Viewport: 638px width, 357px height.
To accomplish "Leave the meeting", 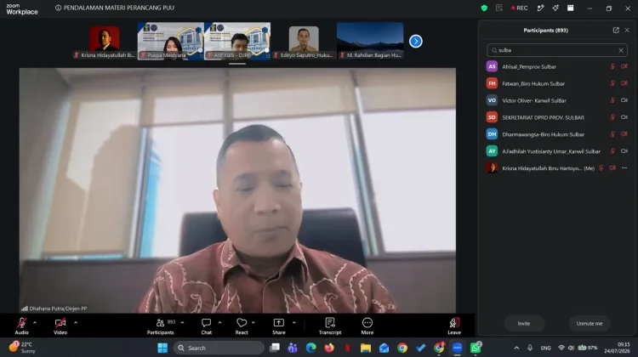I will [454, 326].
